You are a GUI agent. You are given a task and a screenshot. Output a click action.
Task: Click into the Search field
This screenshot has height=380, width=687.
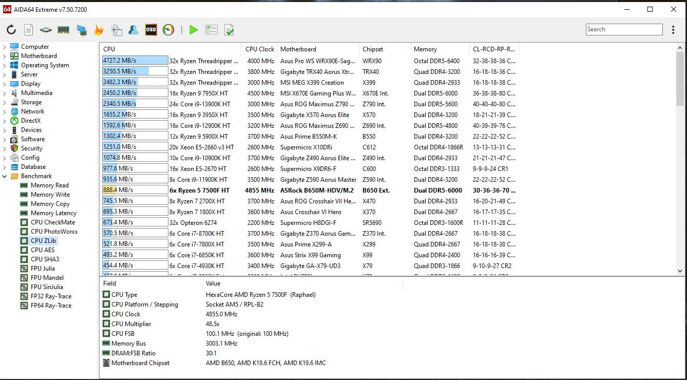click(624, 30)
